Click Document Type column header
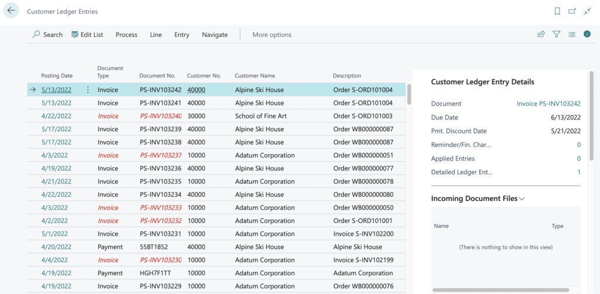The image size is (600, 294). (110, 72)
